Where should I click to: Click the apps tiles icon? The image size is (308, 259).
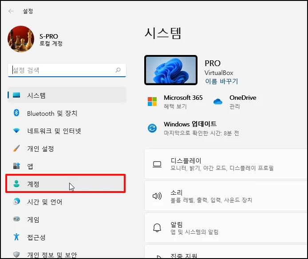(x=16, y=166)
